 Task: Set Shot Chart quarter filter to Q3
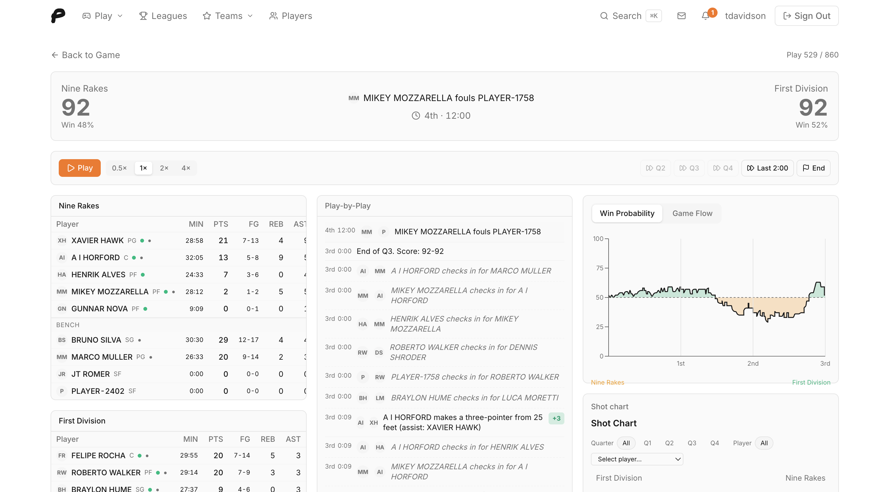[692, 443]
